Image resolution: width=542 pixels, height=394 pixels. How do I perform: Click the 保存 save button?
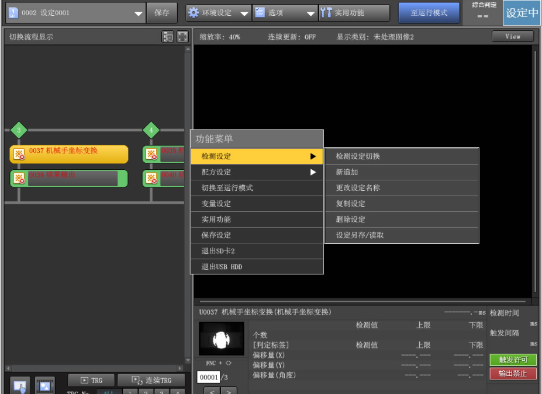click(162, 13)
